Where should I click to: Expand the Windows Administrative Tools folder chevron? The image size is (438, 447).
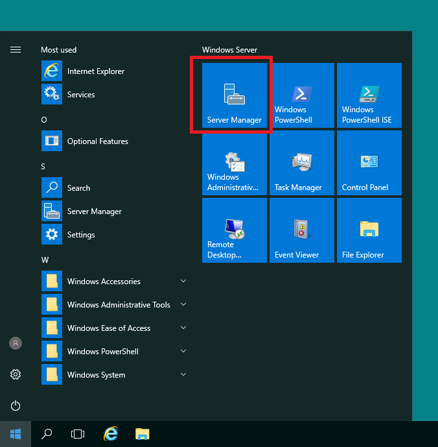pos(183,304)
